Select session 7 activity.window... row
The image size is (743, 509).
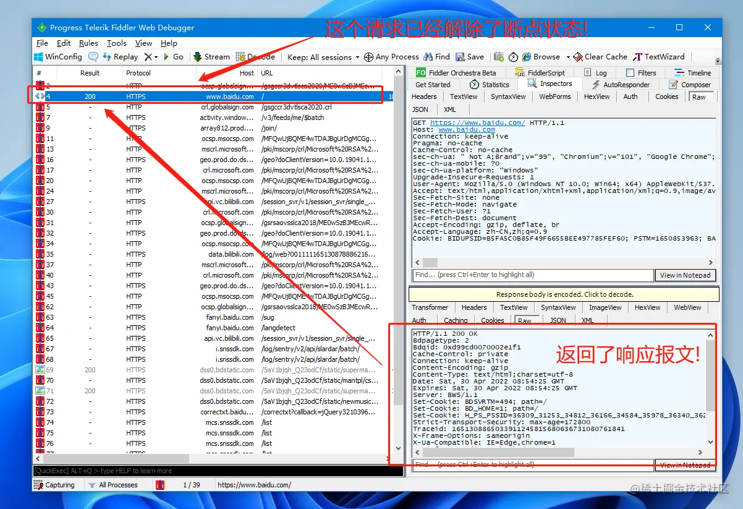coord(214,118)
